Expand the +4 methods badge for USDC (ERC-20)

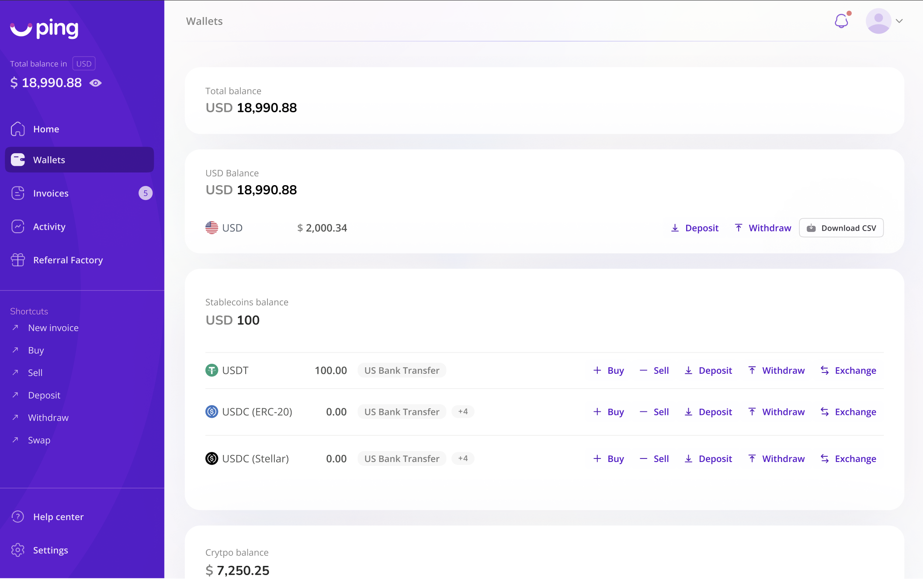pyautogui.click(x=463, y=411)
